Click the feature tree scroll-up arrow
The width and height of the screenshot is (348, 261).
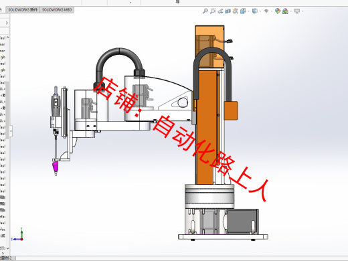[7, 37]
